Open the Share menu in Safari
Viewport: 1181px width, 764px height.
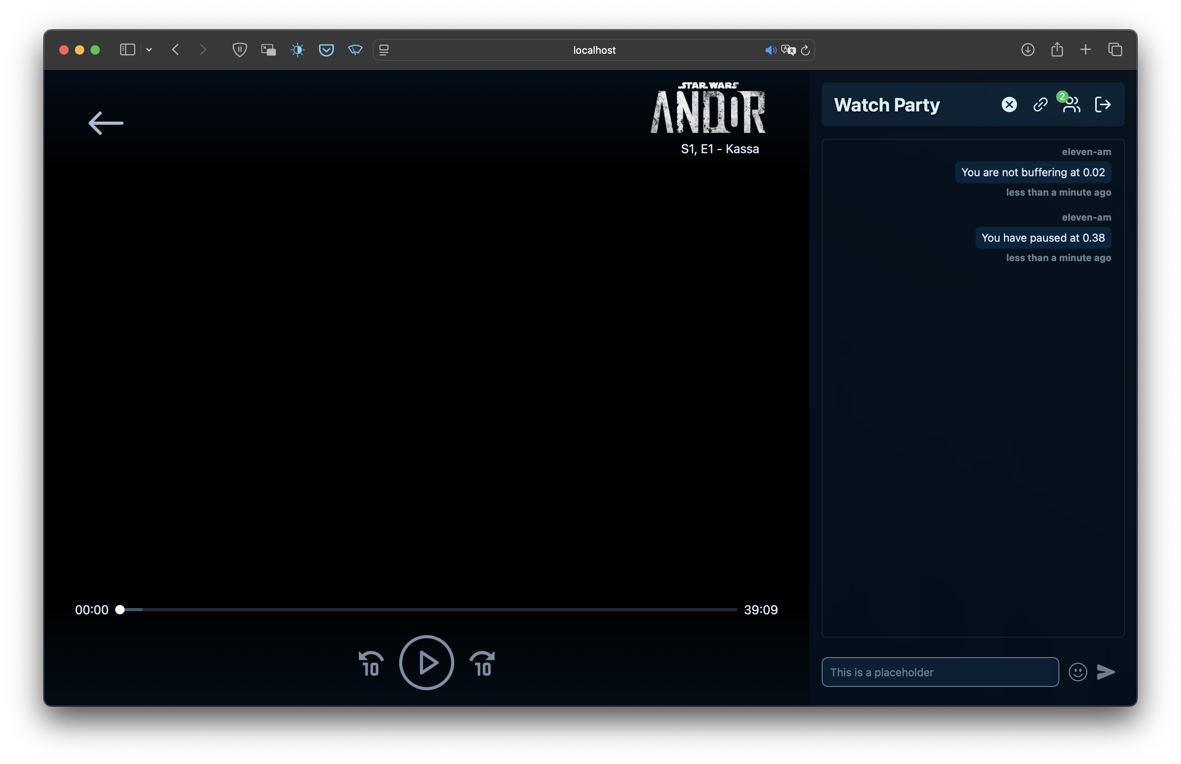[1057, 50]
